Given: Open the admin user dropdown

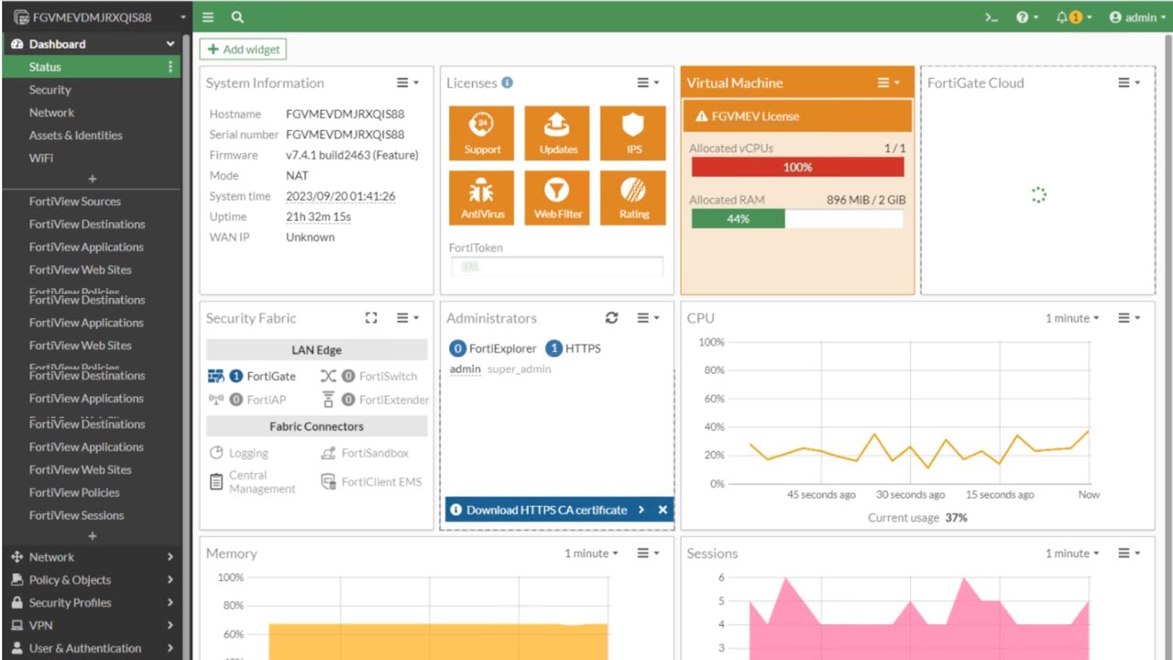Looking at the screenshot, I should pos(1138,17).
